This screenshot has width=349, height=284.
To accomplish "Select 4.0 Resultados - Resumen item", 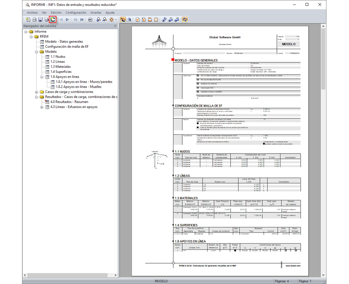I will click(x=69, y=102).
